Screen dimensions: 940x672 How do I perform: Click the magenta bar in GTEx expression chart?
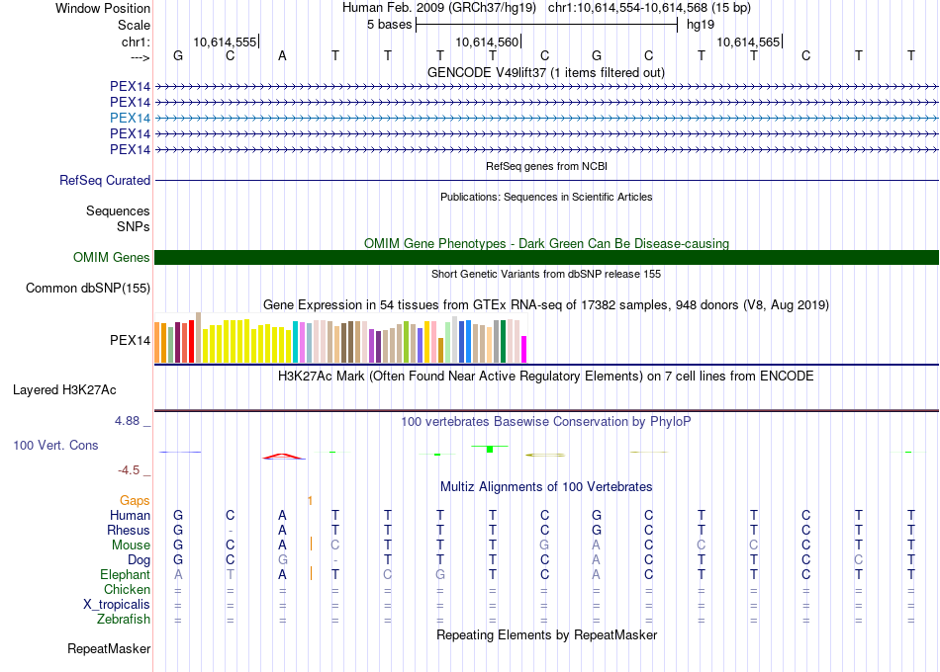pyautogui.click(x=523, y=350)
